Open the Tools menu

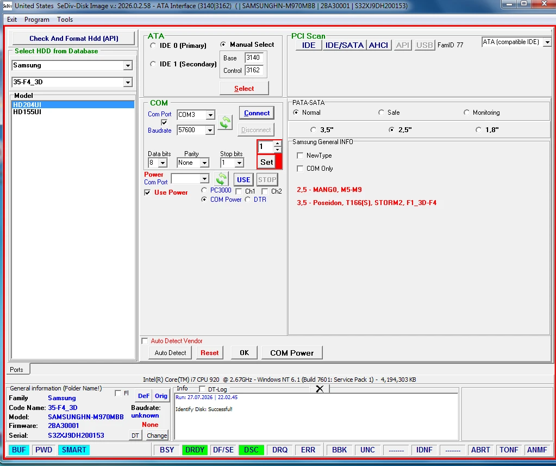65,20
